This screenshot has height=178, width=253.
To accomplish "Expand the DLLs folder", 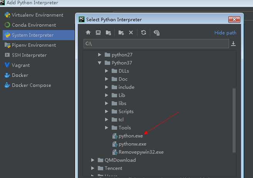I will coord(107,71).
